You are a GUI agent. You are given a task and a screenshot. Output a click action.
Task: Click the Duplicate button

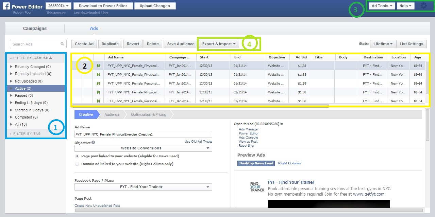pos(110,44)
